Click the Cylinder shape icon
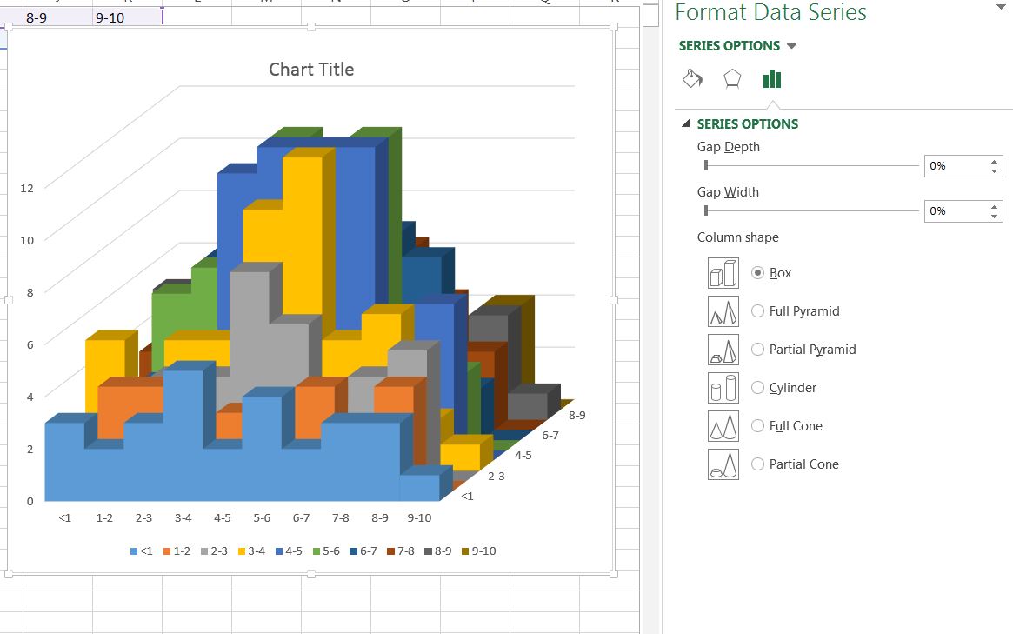Image resolution: width=1013 pixels, height=634 pixels. point(723,388)
